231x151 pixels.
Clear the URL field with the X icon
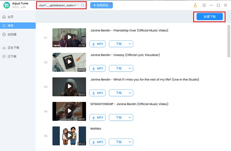[78, 5]
